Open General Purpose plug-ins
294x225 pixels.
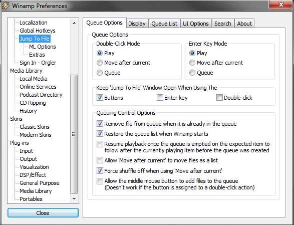click(x=40, y=183)
